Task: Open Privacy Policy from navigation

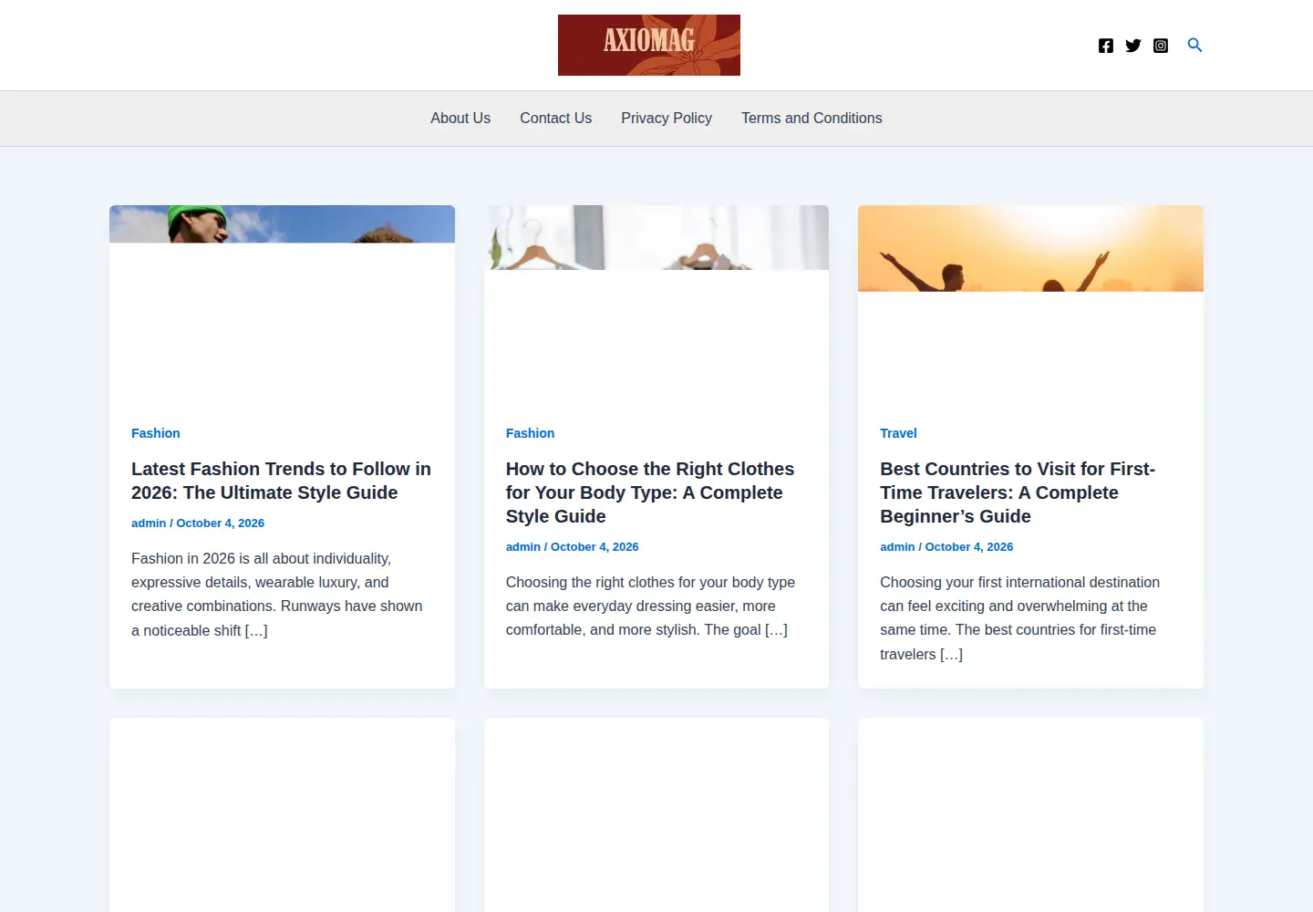Action: click(667, 119)
